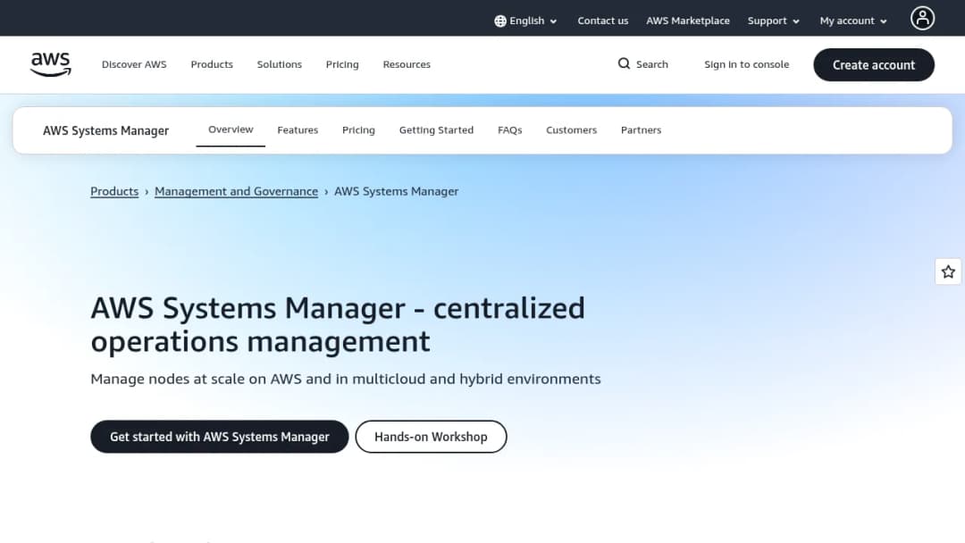
Task: Click the star bookmark icon
Action: pyautogui.click(x=948, y=271)
